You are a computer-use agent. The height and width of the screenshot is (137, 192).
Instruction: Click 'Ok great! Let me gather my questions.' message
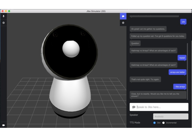click(x=148, y=29)
